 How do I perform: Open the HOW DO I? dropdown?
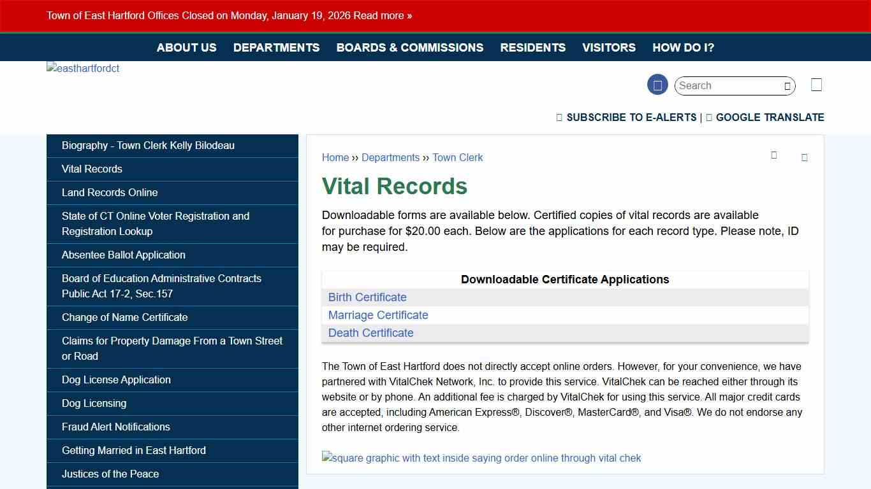click(683, 47)
